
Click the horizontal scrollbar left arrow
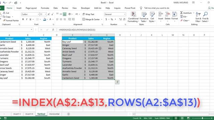tap(134, 114)
